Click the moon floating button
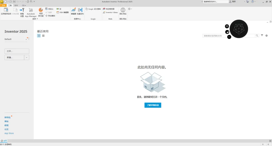This screenshot has width=272, height=146. tap(227, 32)
